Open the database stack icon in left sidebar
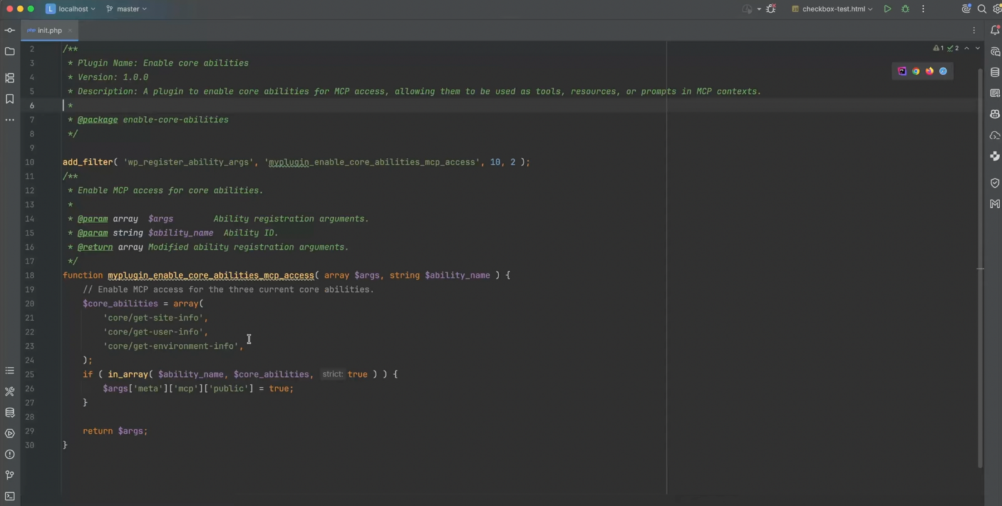 point(9,413)
